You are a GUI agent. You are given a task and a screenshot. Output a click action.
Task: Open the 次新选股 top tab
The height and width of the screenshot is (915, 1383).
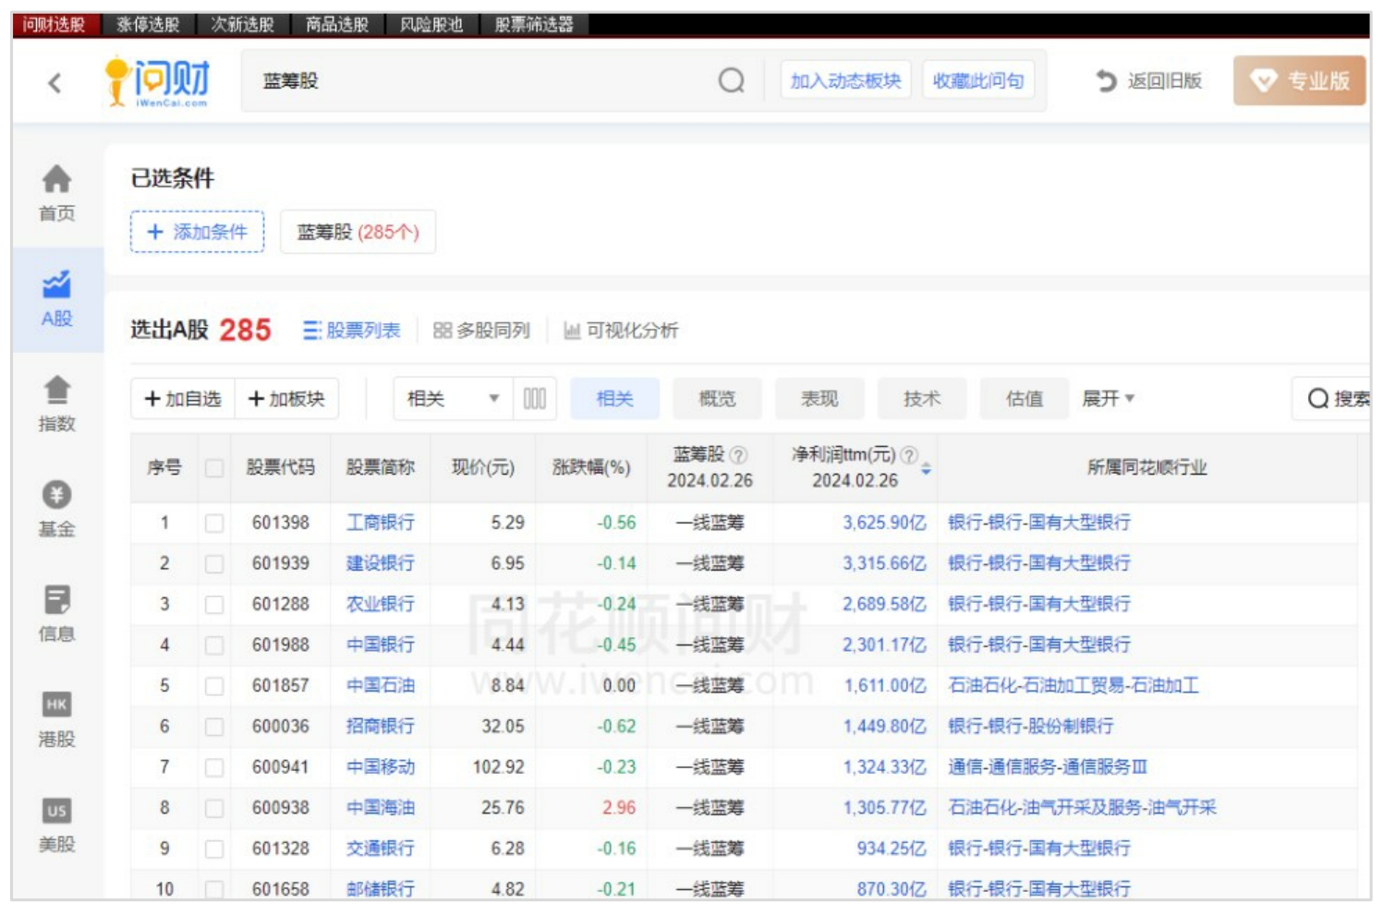click(243, 25)
